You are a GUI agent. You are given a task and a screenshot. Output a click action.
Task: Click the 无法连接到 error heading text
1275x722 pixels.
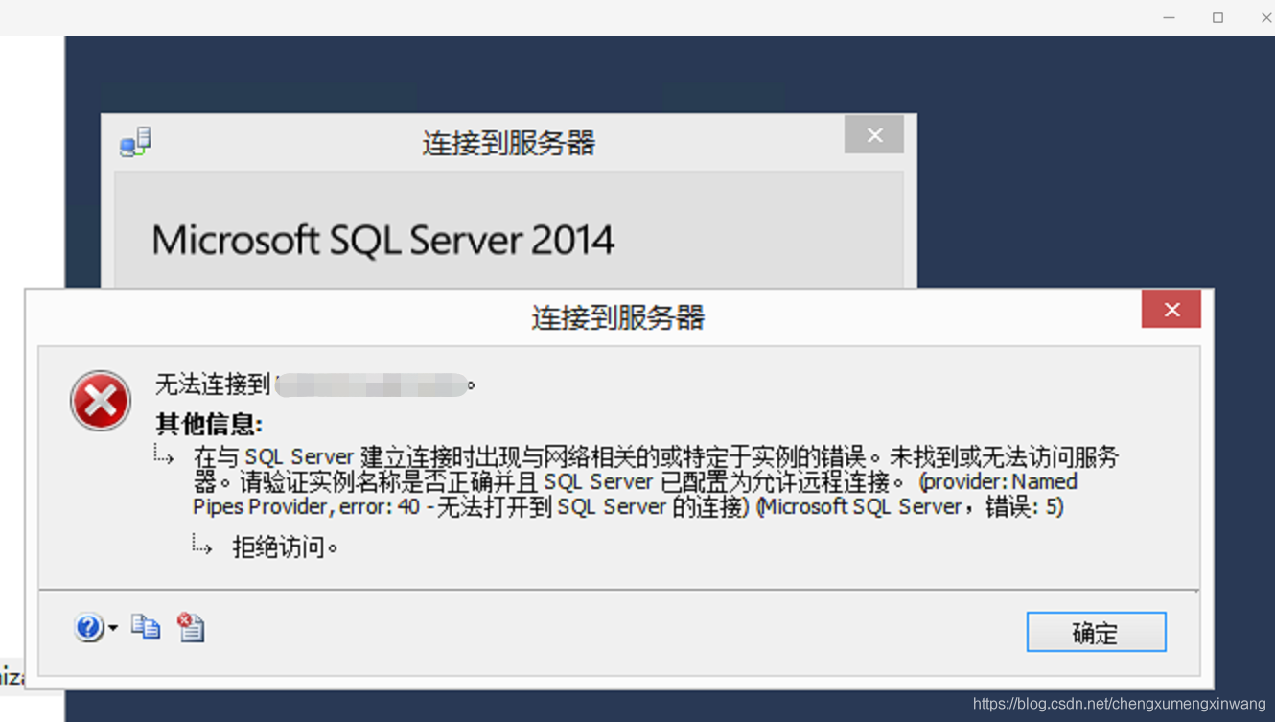[213, 384]
